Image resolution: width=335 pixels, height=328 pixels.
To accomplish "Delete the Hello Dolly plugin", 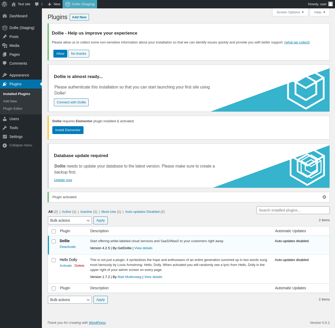I will coord(79,266).
